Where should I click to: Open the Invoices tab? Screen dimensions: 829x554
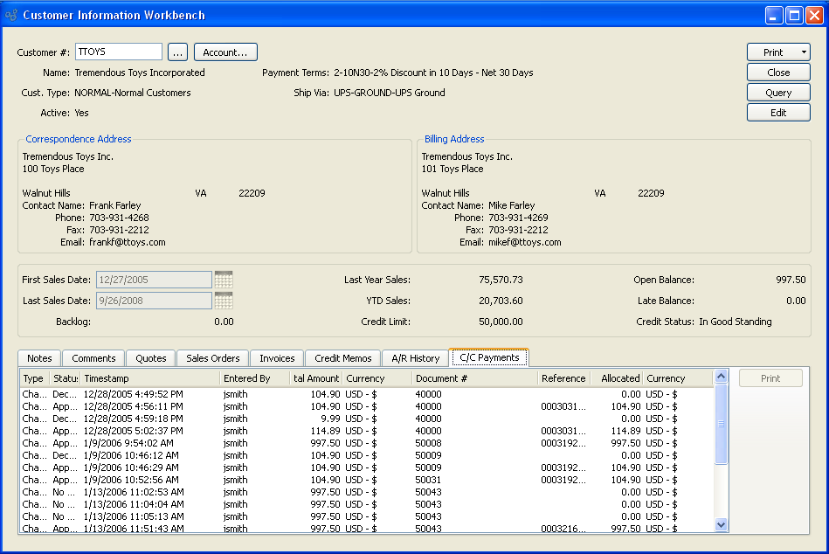coord(277,358)
